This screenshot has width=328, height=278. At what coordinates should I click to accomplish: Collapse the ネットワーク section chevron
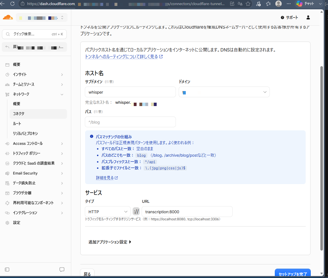click(62, 94)
